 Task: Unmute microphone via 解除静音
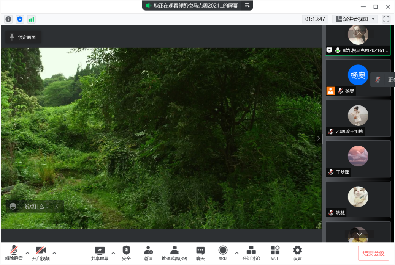(x=14, y=253)
